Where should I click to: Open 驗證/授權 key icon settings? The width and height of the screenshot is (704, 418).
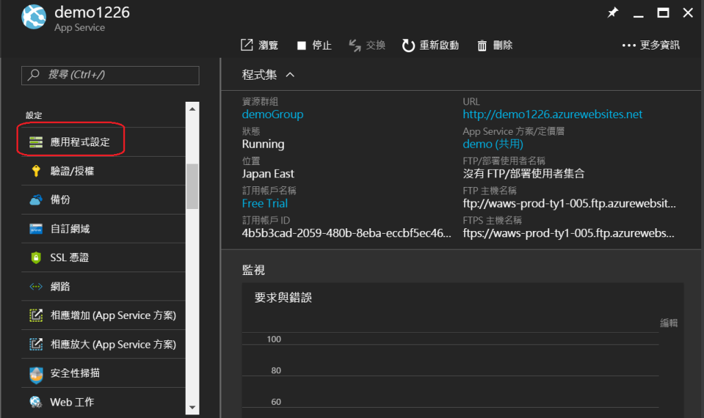tap(36, 171)
